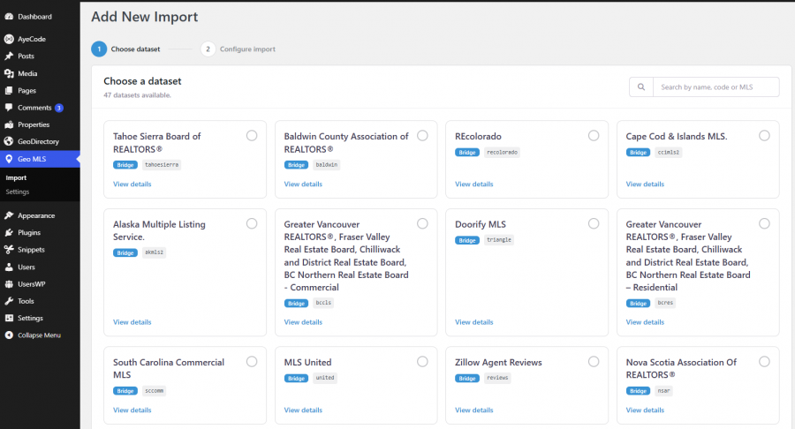Screen dimensions: 795x429
Task: View details for Nova Scotia Association
Action: click(x=645, y=410)
